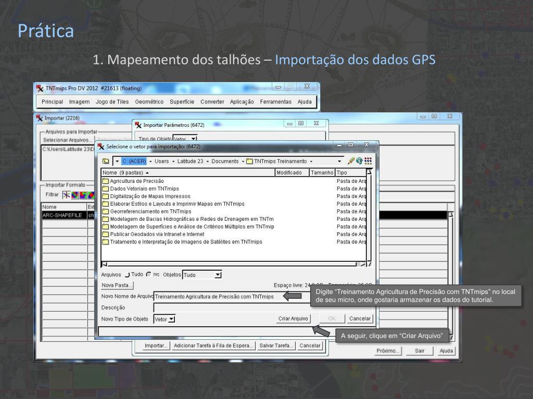Select the first pixelated raster filter icon after the asterisk
The image size is (533, 399).
point(74,195)
